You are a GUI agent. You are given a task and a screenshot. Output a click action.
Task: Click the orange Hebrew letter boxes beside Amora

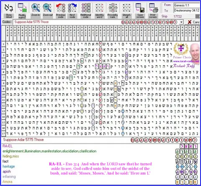(x=187, y=182)
